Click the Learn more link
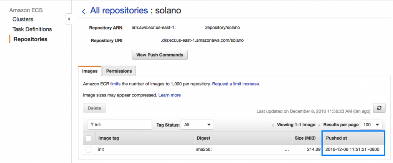 pos(170,95)
